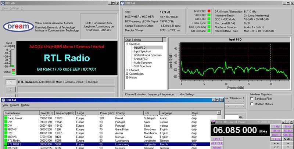Expand the Constellation tree node
Screen dimensions: 294x149
tap(127, 74)
